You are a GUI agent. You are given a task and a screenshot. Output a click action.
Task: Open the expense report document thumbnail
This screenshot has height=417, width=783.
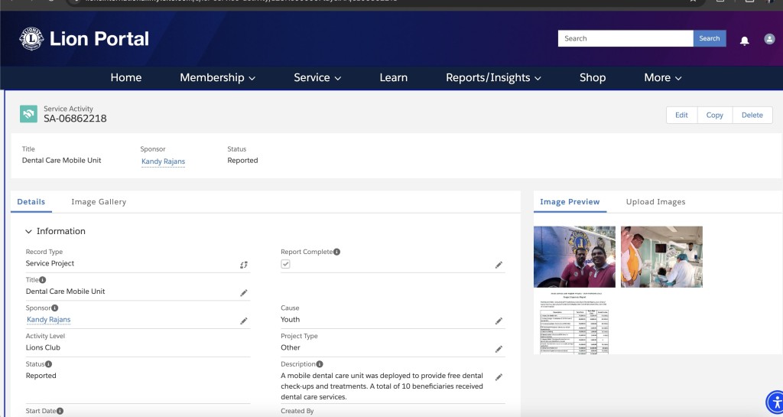pyautogui.click(x=575, y=323)
